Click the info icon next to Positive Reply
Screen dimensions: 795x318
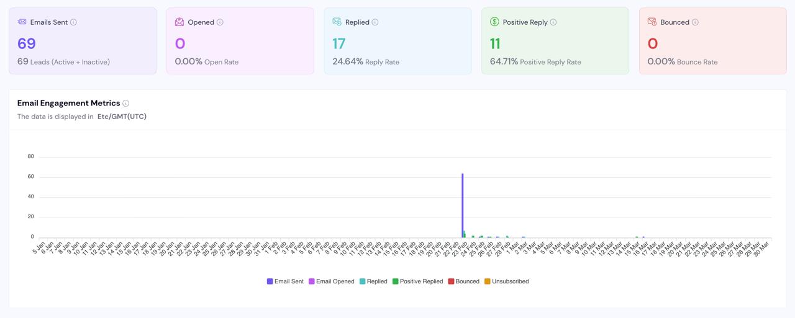(x=553, y=22)
